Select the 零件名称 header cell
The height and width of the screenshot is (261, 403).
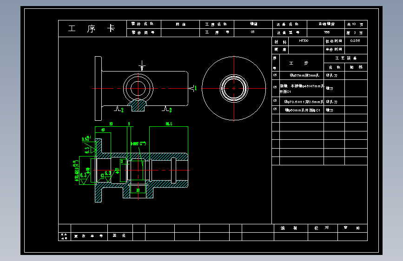pos(144,24)
